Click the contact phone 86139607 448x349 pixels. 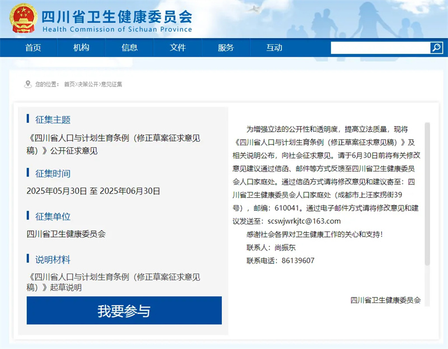point(298,260)
